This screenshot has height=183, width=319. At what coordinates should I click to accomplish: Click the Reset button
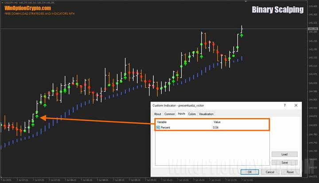(x=290, y=172)
